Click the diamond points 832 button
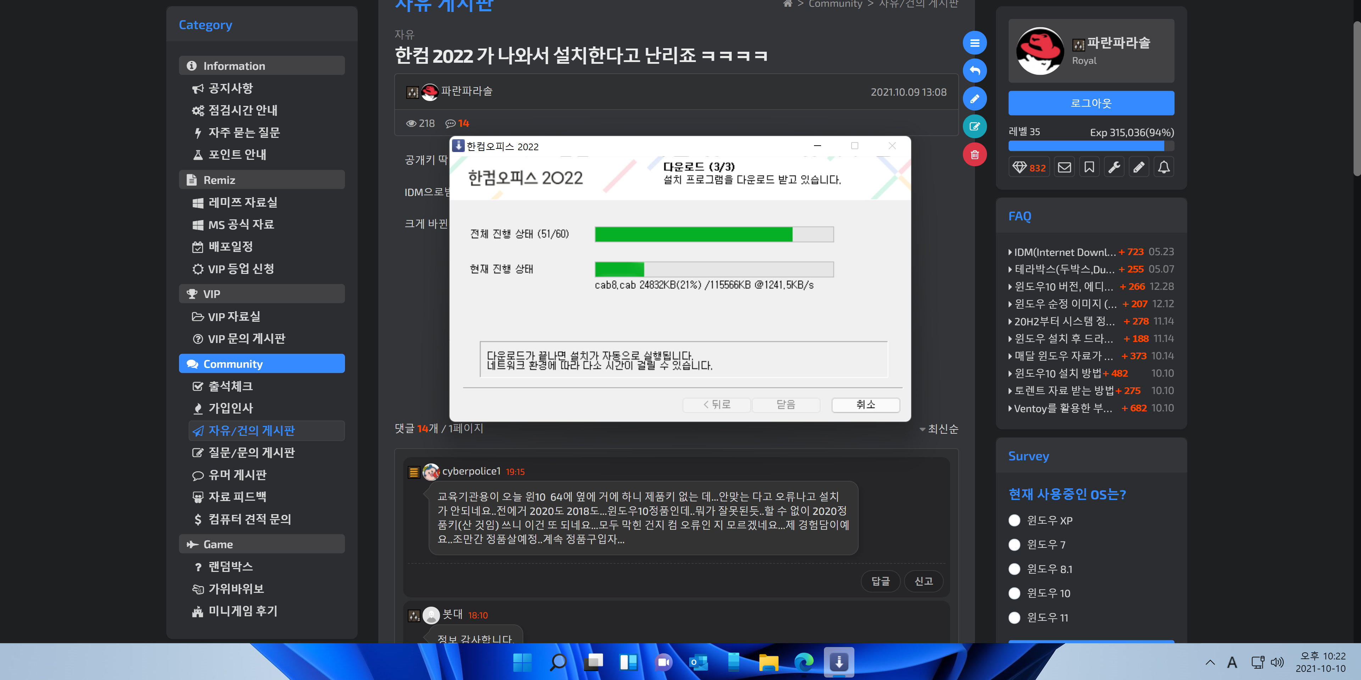This screenshot has width=1361, height=680. [x=1029, y=167]
